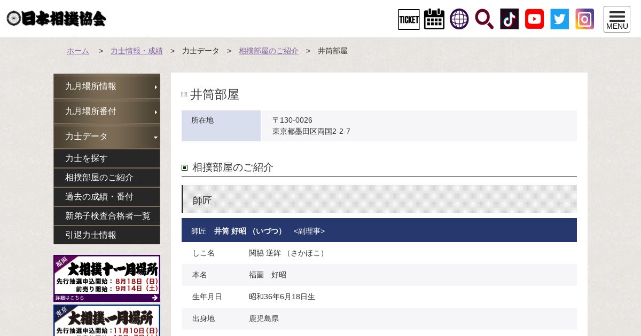Click master name 井筒 好昭 (いづつ)
The width and height of the screenshot is (641, 336).
pos(249,231)
